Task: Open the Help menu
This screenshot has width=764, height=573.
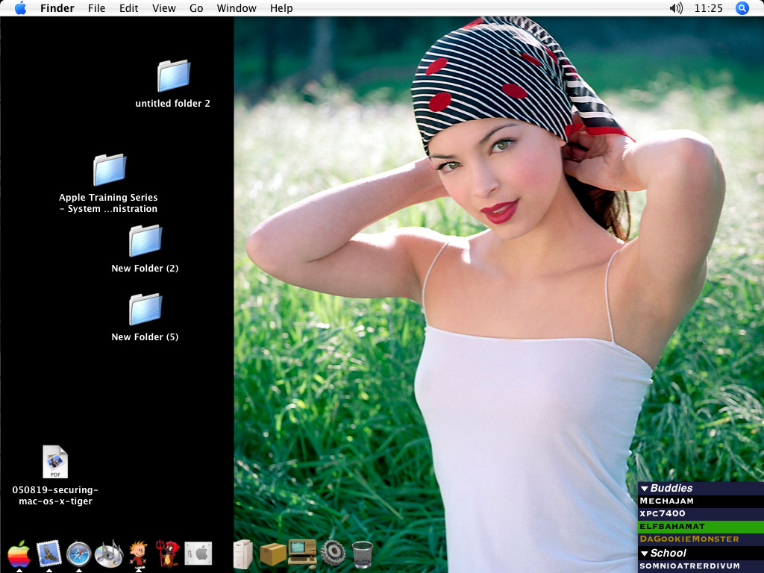Action: tap(281, 8)
